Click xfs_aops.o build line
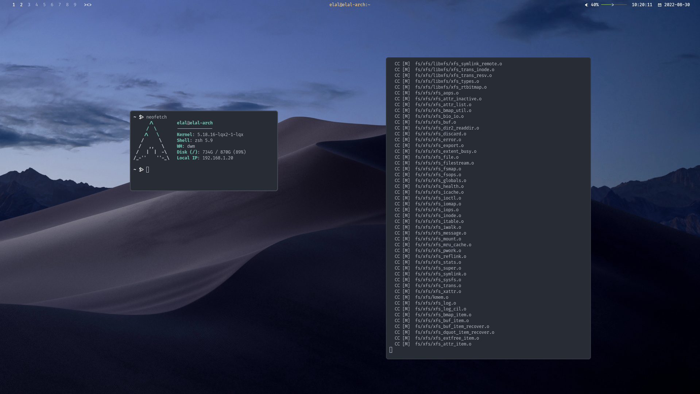 [x=426, y=93]
